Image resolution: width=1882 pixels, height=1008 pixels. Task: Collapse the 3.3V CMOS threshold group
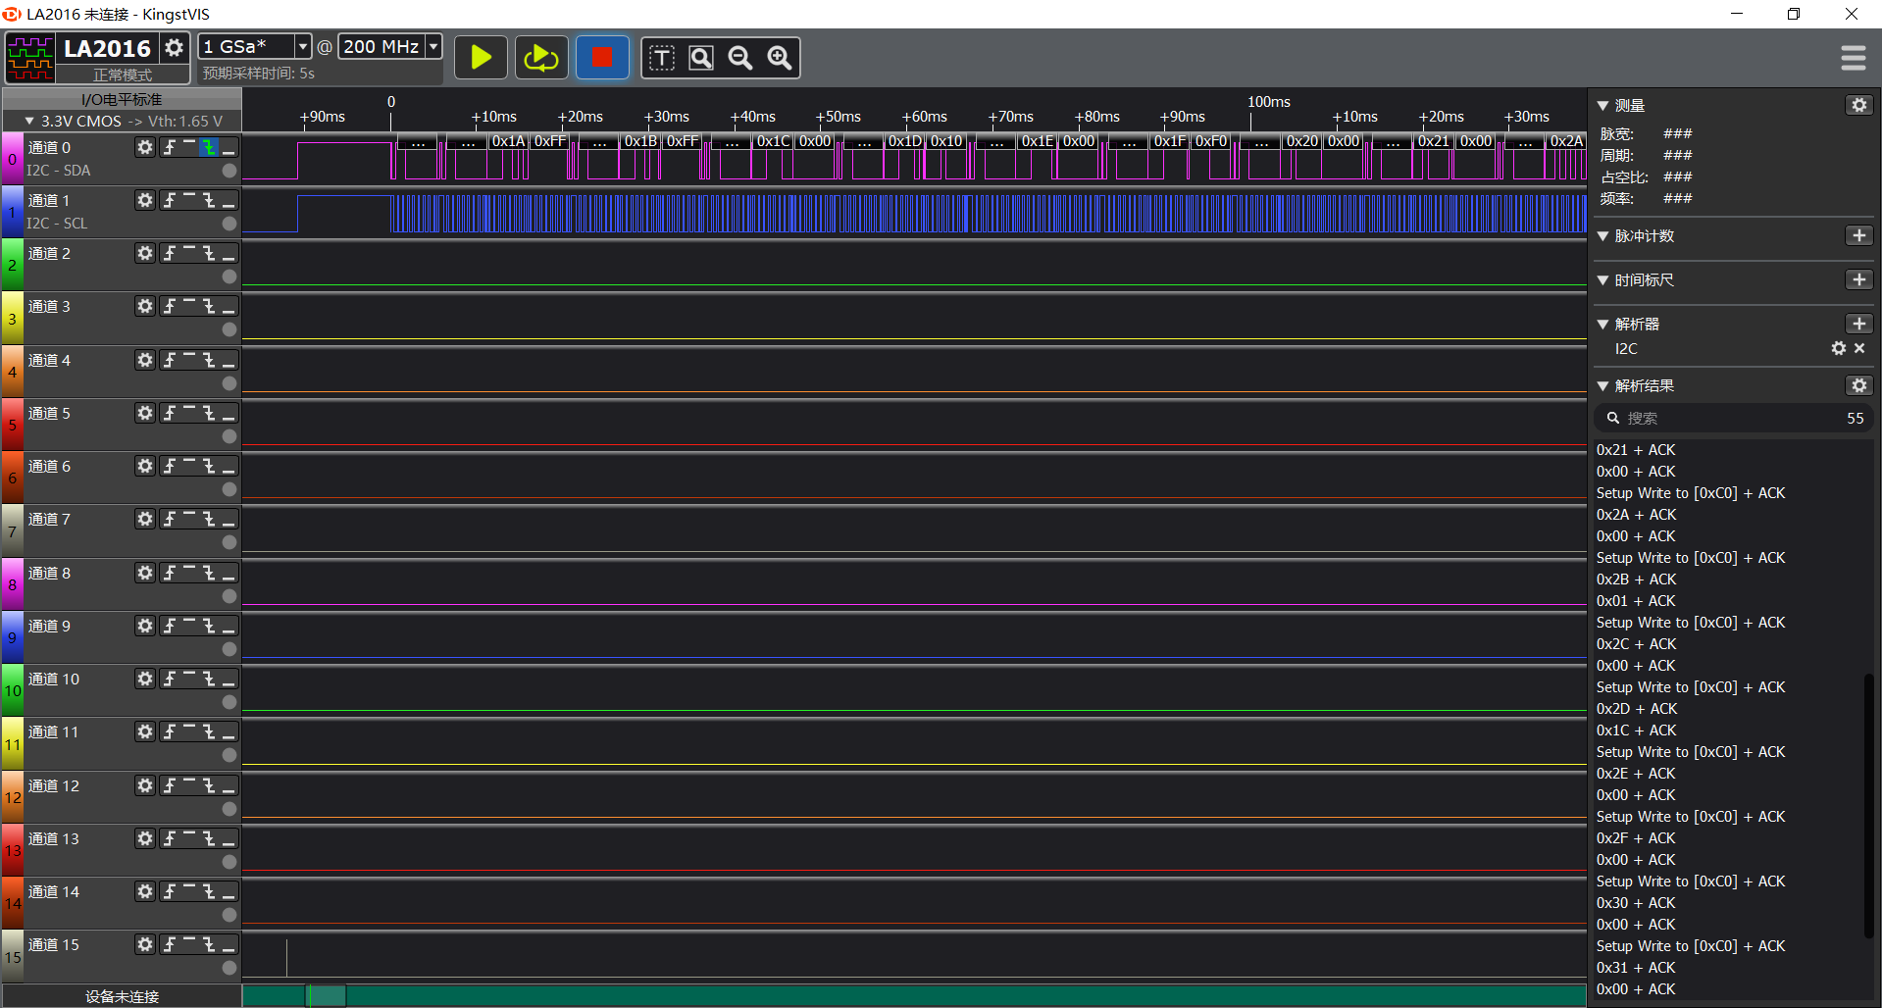click(29, 122)
